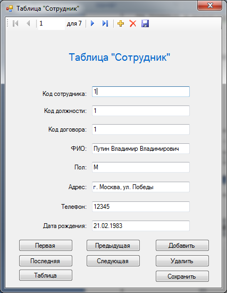This screenshot has height=293, width=227.
Task: Click into the Телефон input field
Action: [x=141, y=207]
